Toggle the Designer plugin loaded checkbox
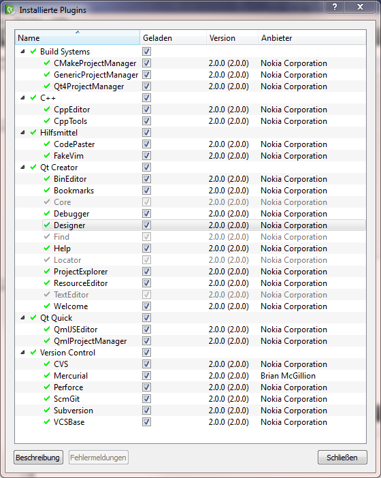Image resolution: width=381 pixels, height=478 pixels. [146, 225]
